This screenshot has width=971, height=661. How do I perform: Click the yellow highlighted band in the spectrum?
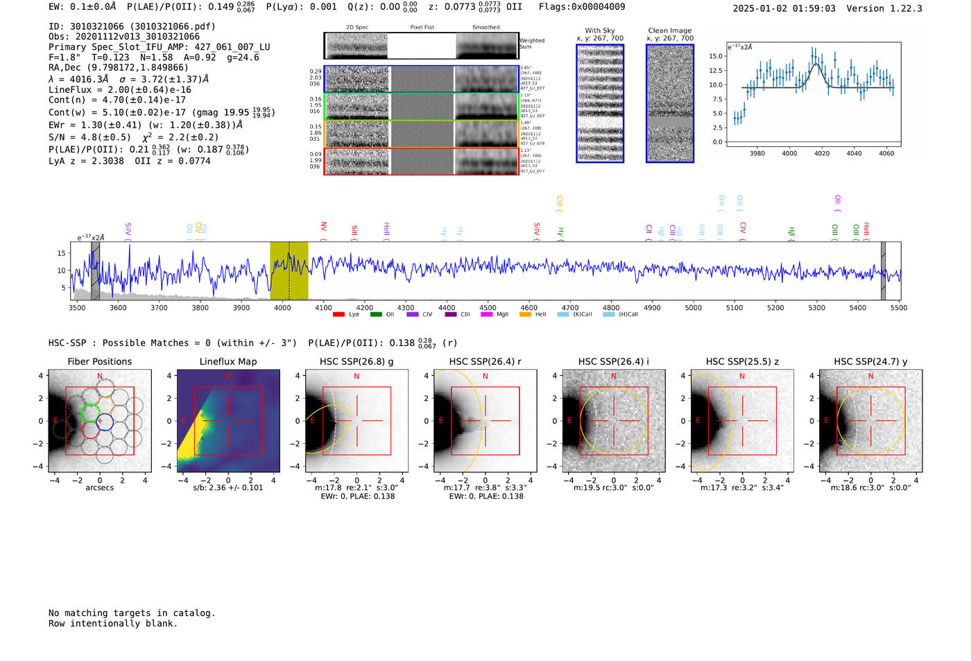pyautogui.click(x=289, y=271)
